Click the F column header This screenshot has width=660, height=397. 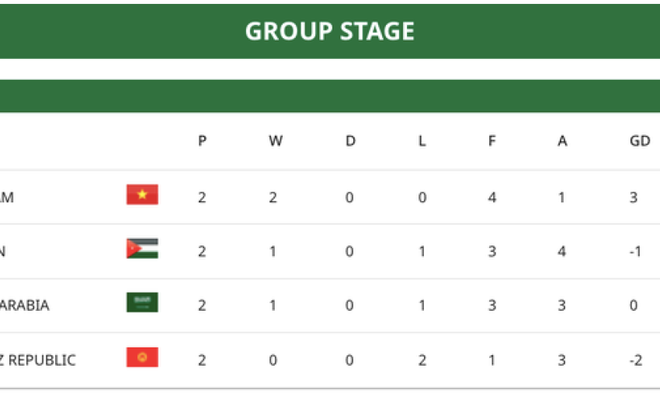coord(492,141)
